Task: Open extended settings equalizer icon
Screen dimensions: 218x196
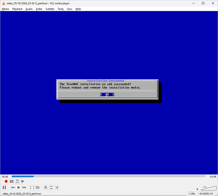Action: pos(38,187)
